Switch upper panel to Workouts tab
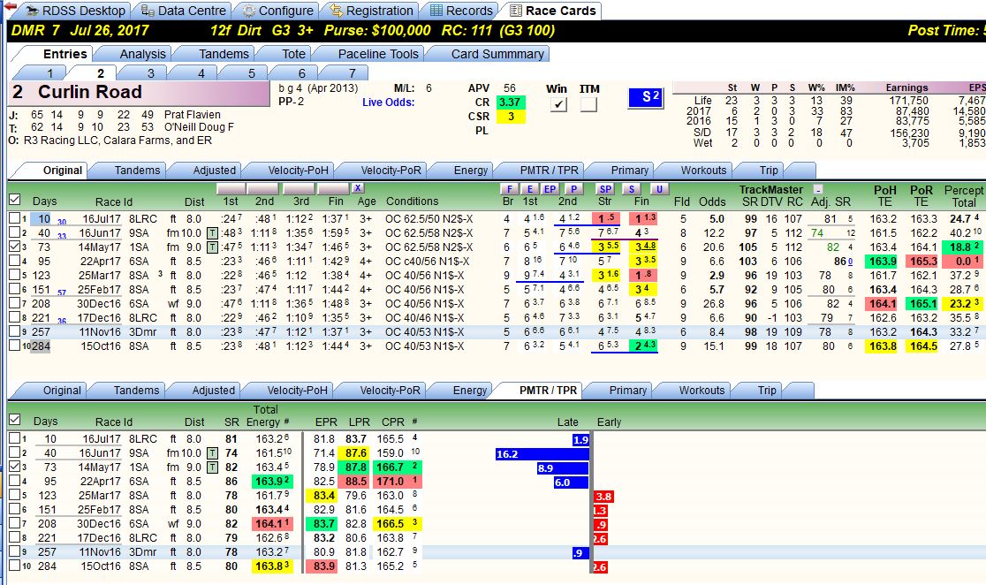 (x=703, y=170)
